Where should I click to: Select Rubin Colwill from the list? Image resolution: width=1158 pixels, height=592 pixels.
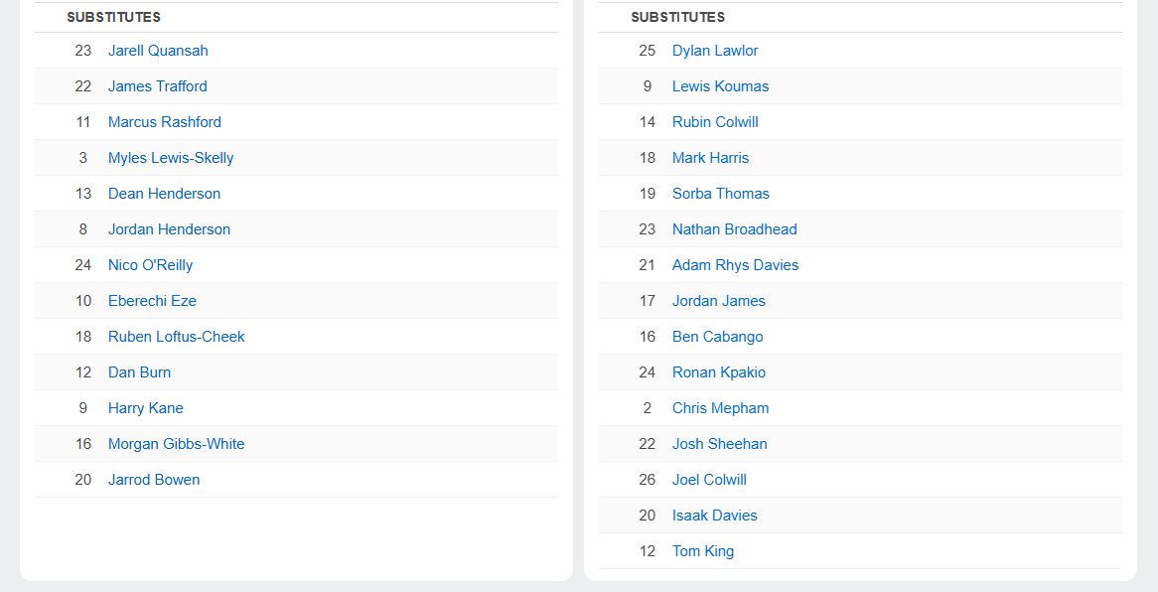coord(715,122)
